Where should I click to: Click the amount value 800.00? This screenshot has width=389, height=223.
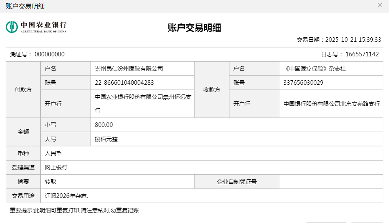[104, 125]
